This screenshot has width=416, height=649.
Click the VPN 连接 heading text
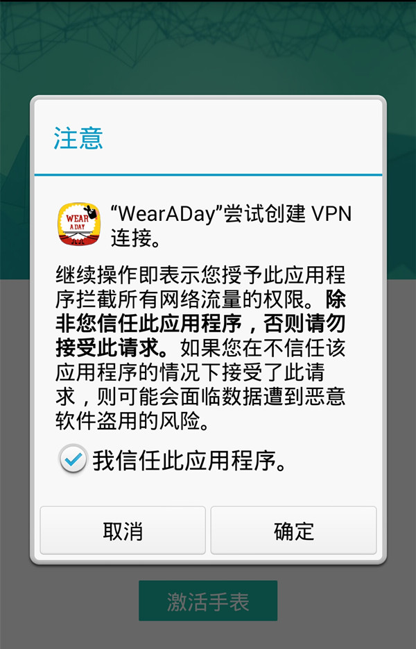pyautogui.click(x=232, y=226)
